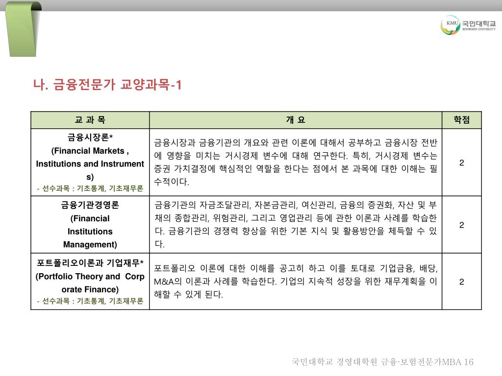Viewport: 502px width, 376px height.
Task: Click the prerequisite note under 포트폴리오이론과 기업재무
Action: pos(90,301)
